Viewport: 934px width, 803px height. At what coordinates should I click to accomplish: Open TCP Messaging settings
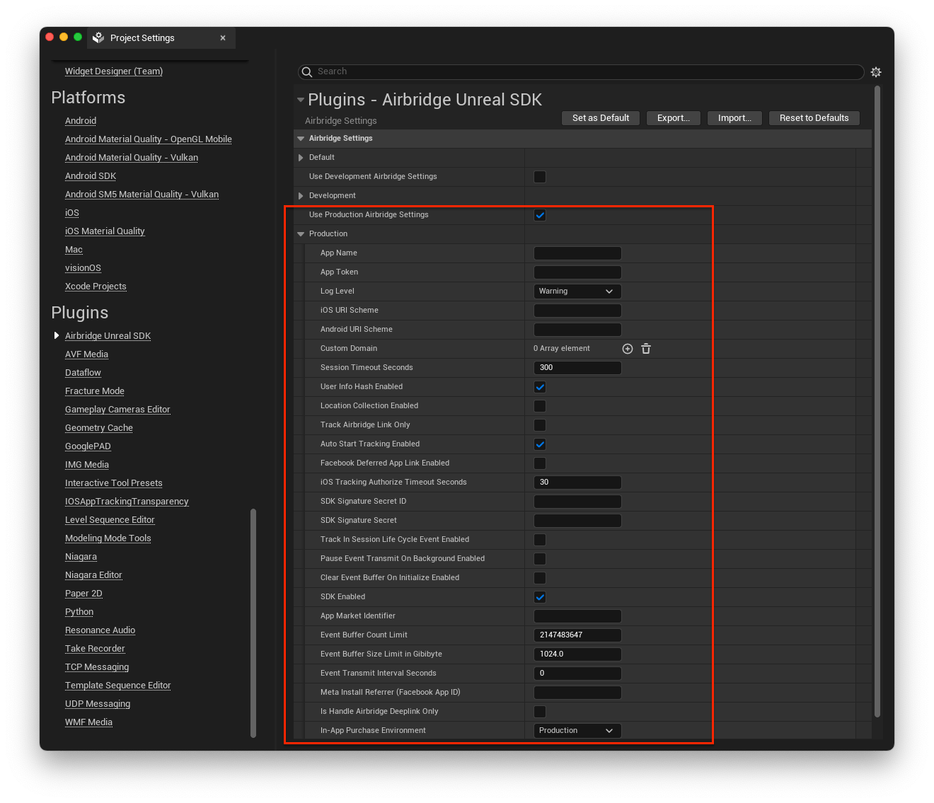pyautogui.click(x=97, y=667)
